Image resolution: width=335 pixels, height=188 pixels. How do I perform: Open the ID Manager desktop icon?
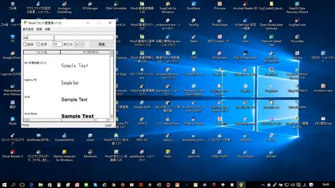click(90, 6)
